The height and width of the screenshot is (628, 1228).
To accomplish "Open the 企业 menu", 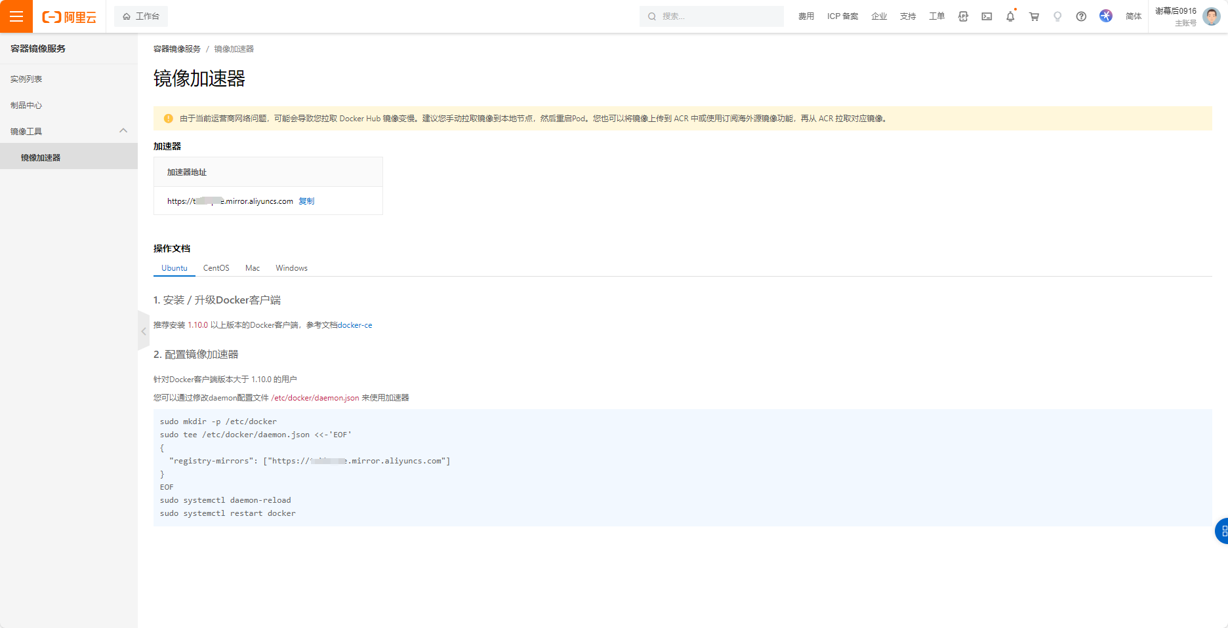I will (879, 16).
